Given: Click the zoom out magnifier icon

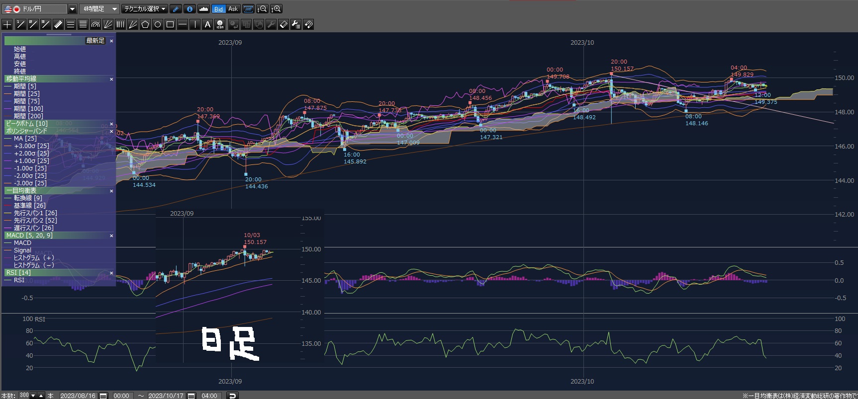Looking at the screenshot, I should [262, 9].
